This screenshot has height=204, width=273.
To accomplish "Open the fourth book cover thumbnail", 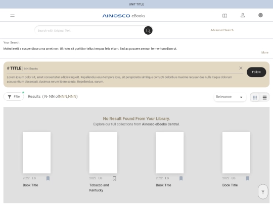I will pyautogui.click(x=236, y=153).
